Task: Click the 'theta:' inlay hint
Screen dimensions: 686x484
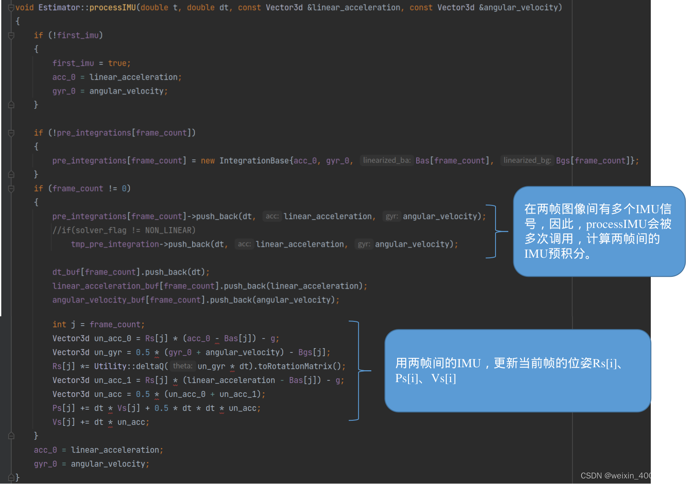Action: tap(182, 366)
